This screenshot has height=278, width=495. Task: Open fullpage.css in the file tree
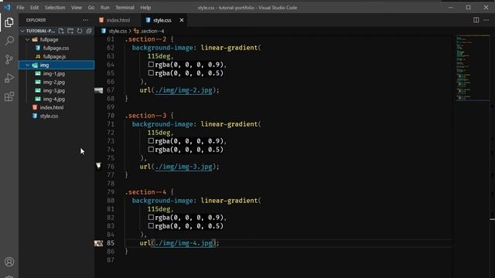[56, 48]
